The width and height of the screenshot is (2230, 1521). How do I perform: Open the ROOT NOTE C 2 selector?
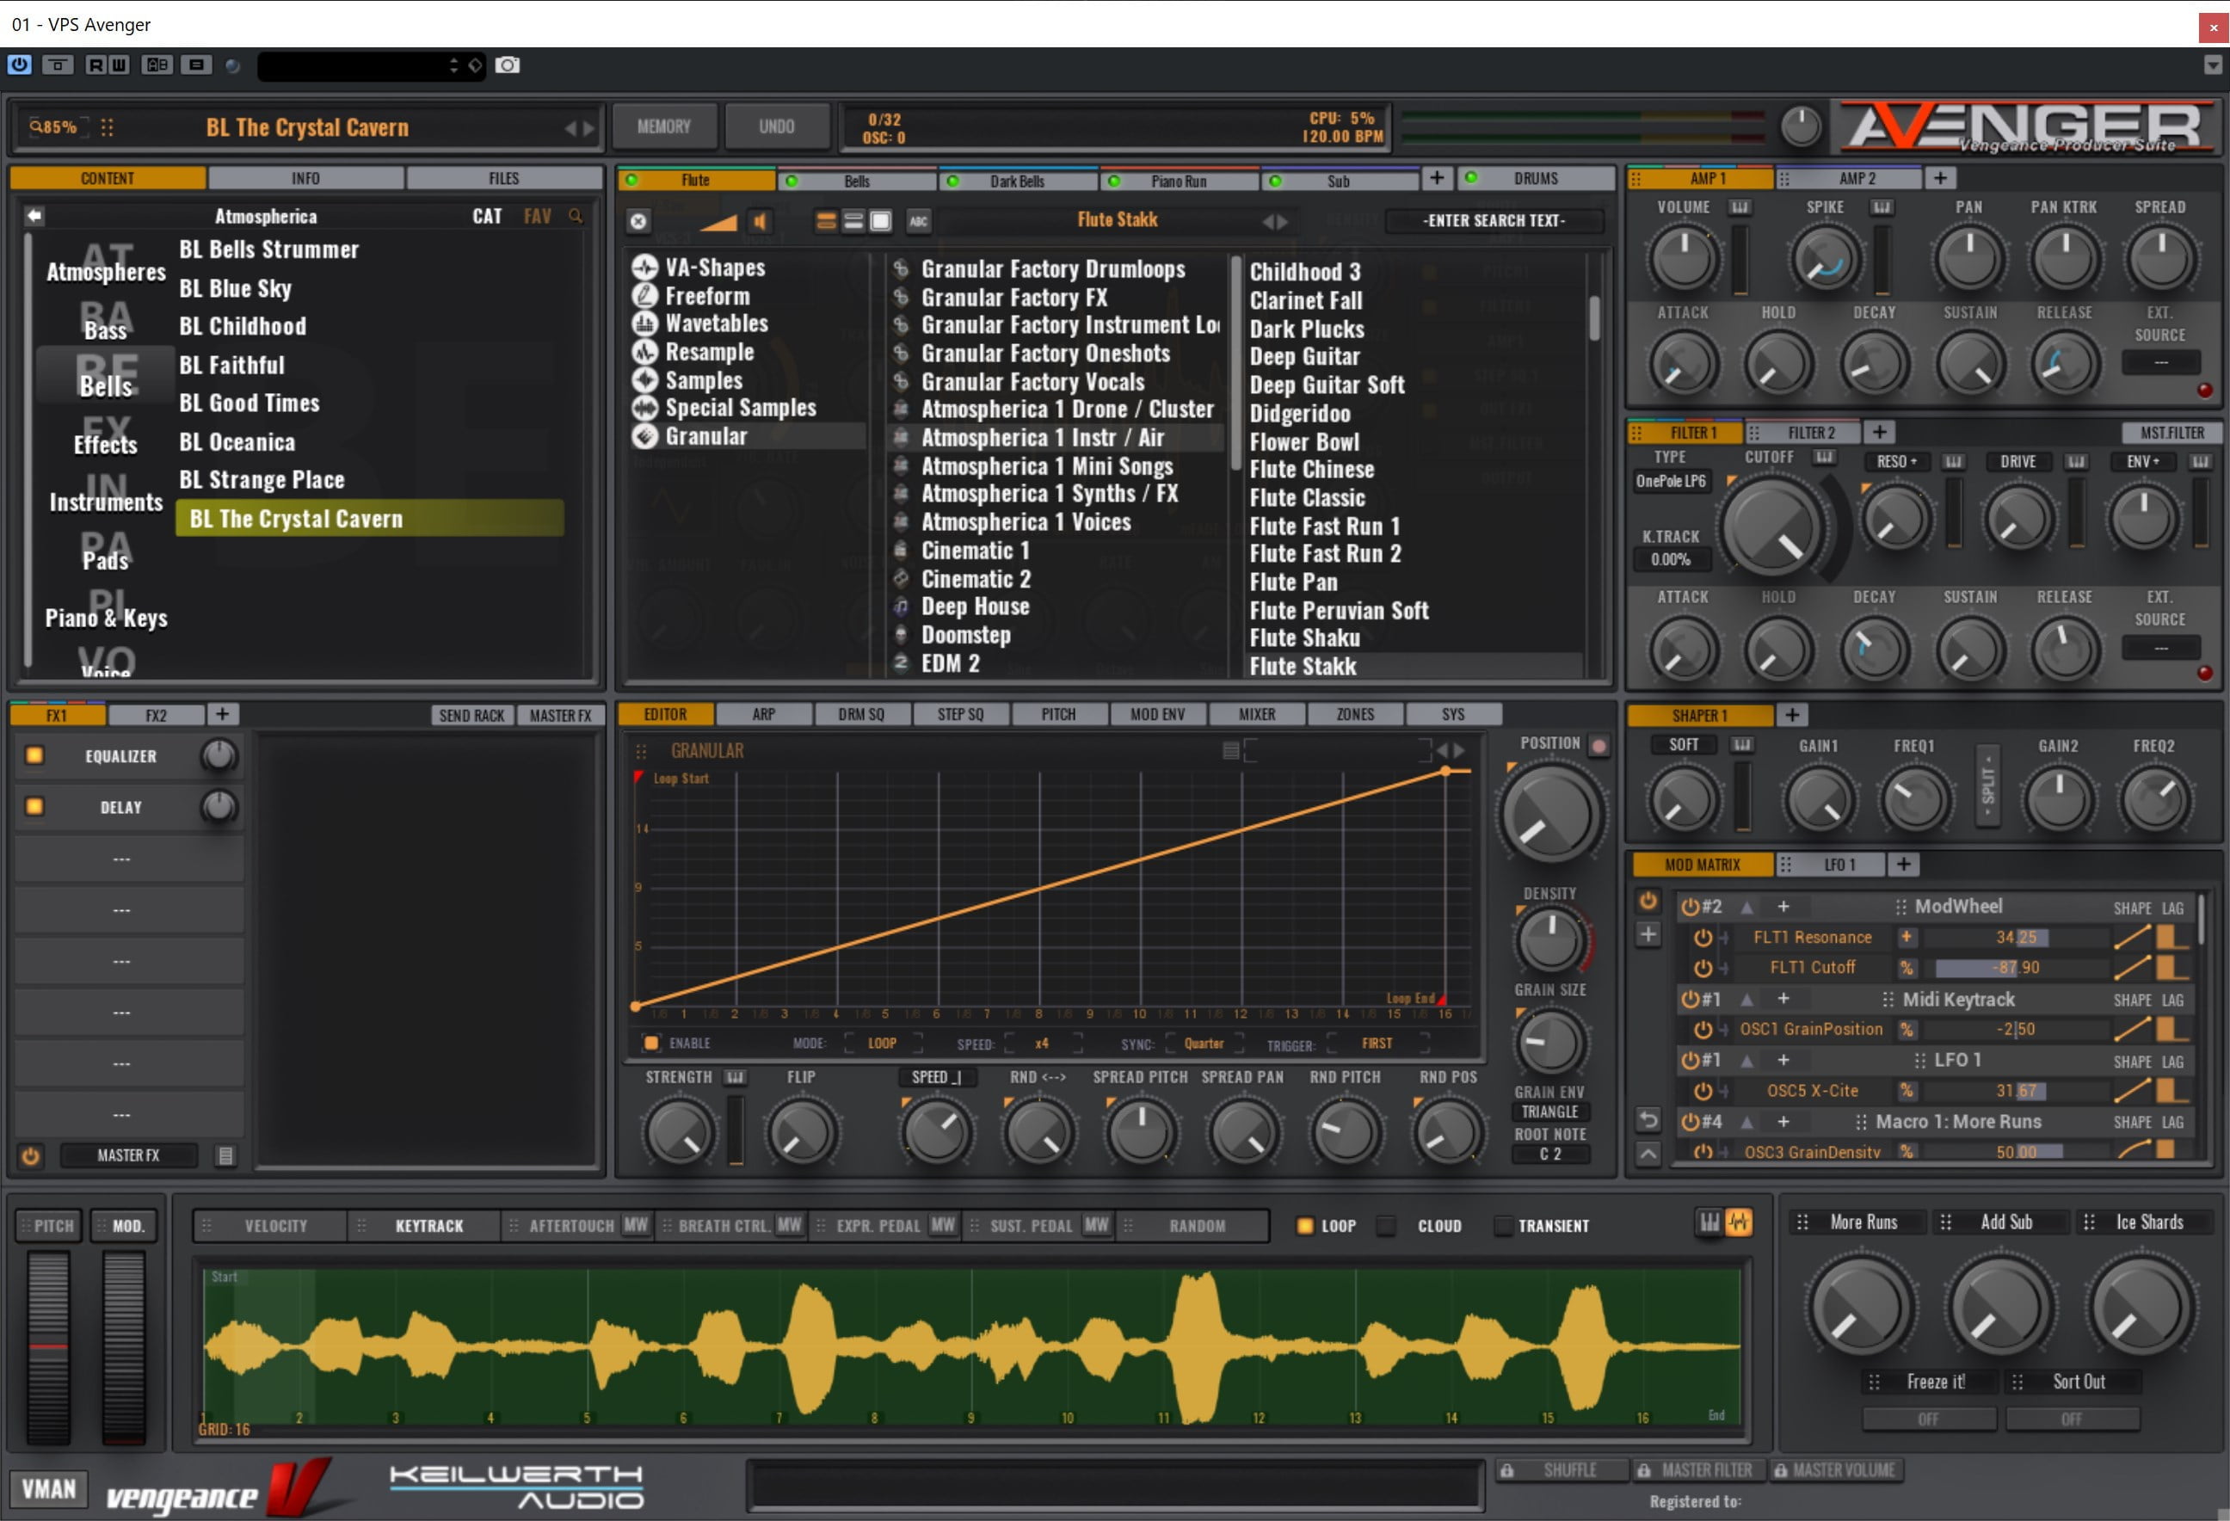(1549, 1154)
